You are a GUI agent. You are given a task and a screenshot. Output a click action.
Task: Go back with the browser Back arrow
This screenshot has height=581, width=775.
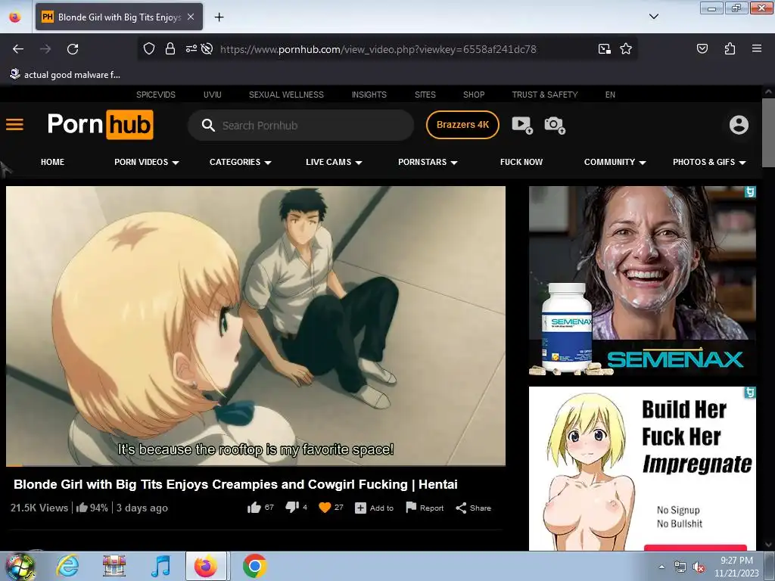(18, 49)
